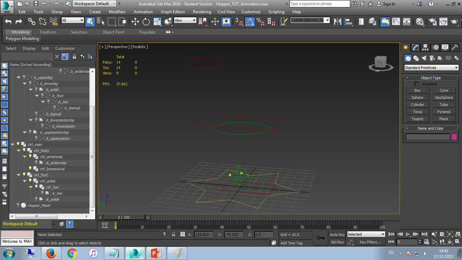Switch to the Modify command panel tab
The height and width of the screenshot is (260, 462).
click(x=416, y=47)
